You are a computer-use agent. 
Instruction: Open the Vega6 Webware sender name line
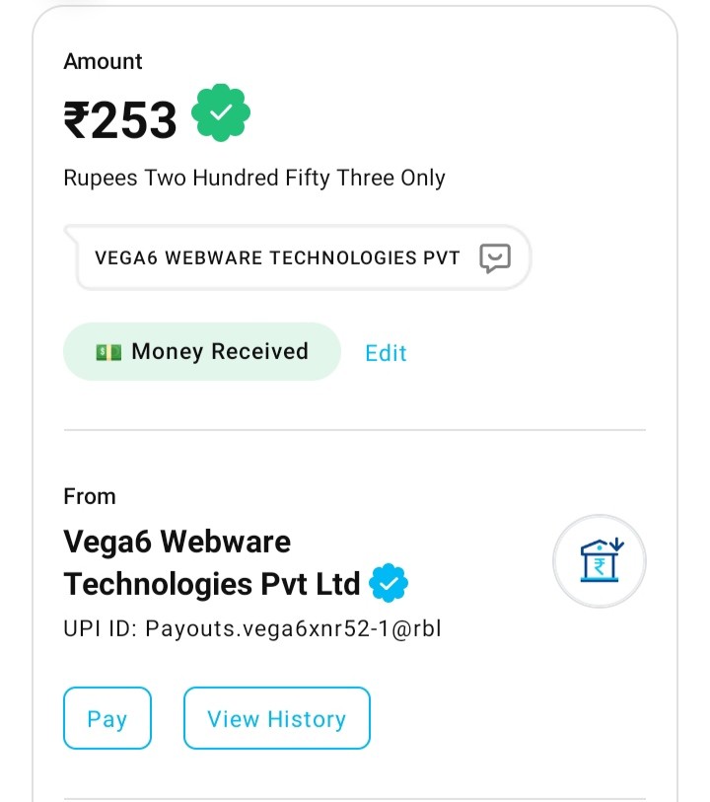[x=177, y=542]
